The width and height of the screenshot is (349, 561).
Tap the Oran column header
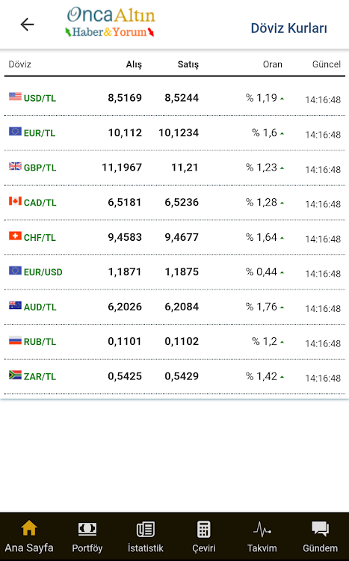[x=273, y=64]
